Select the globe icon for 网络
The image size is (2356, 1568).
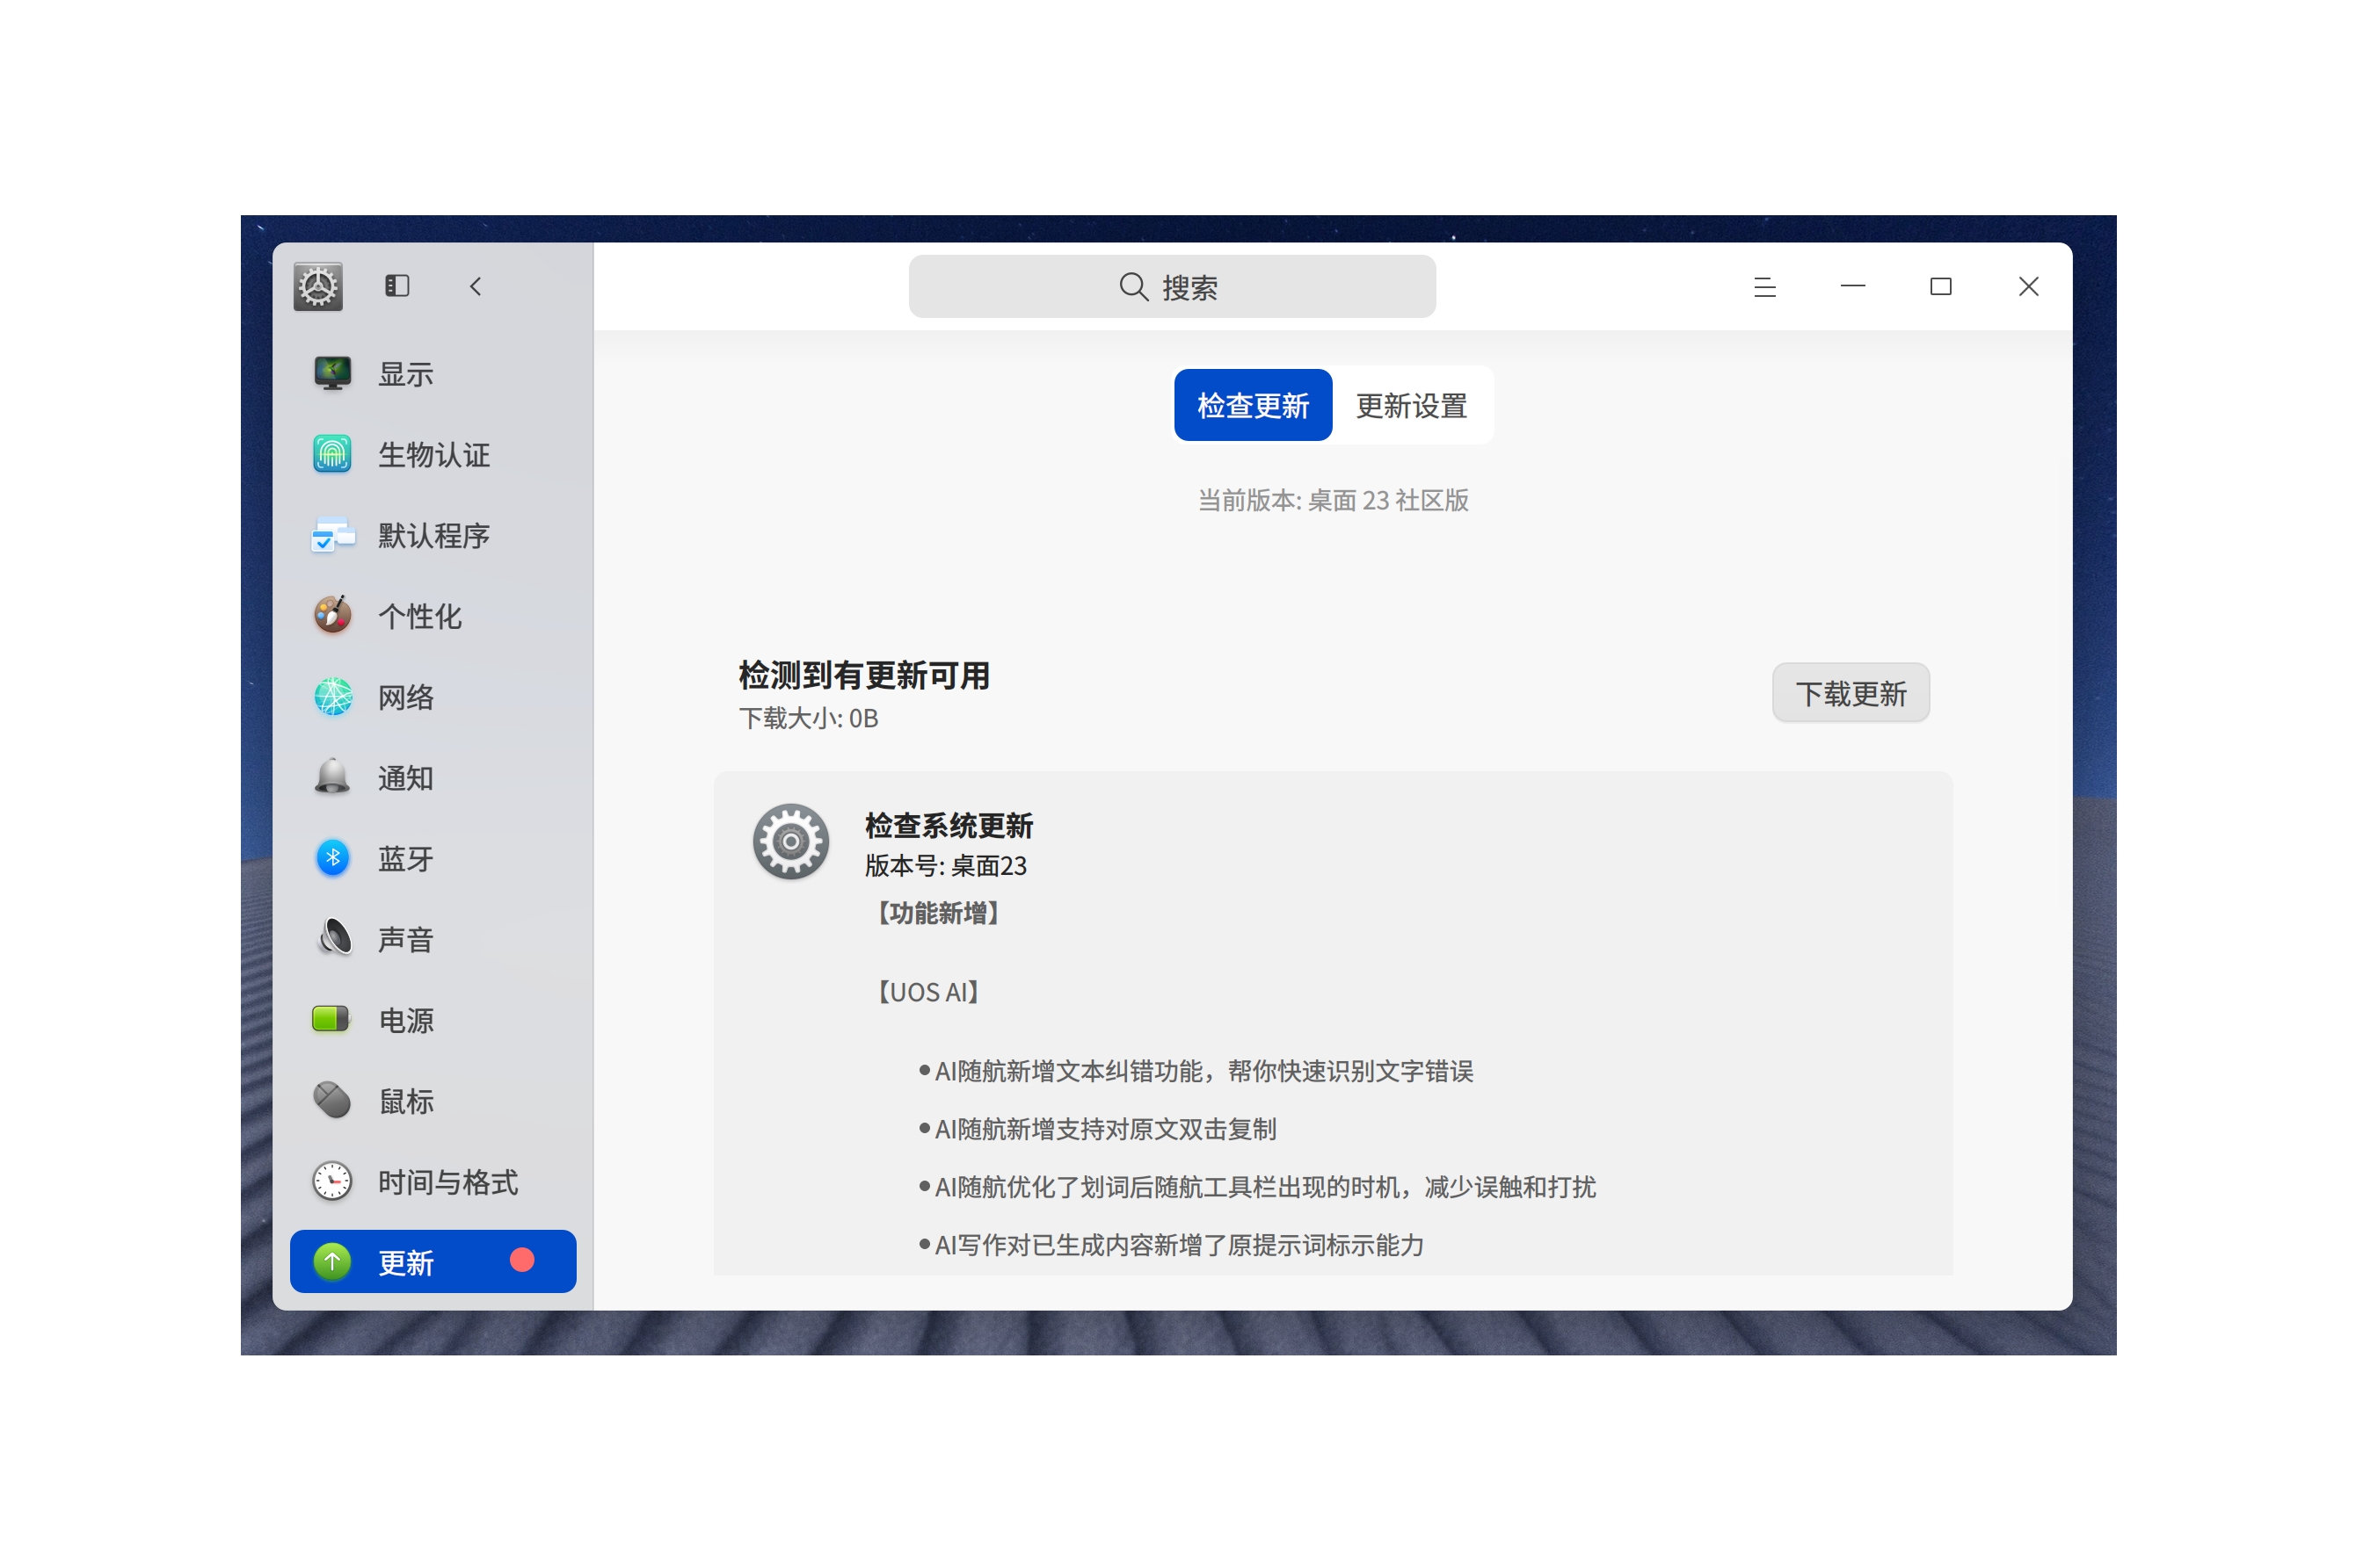331,696
